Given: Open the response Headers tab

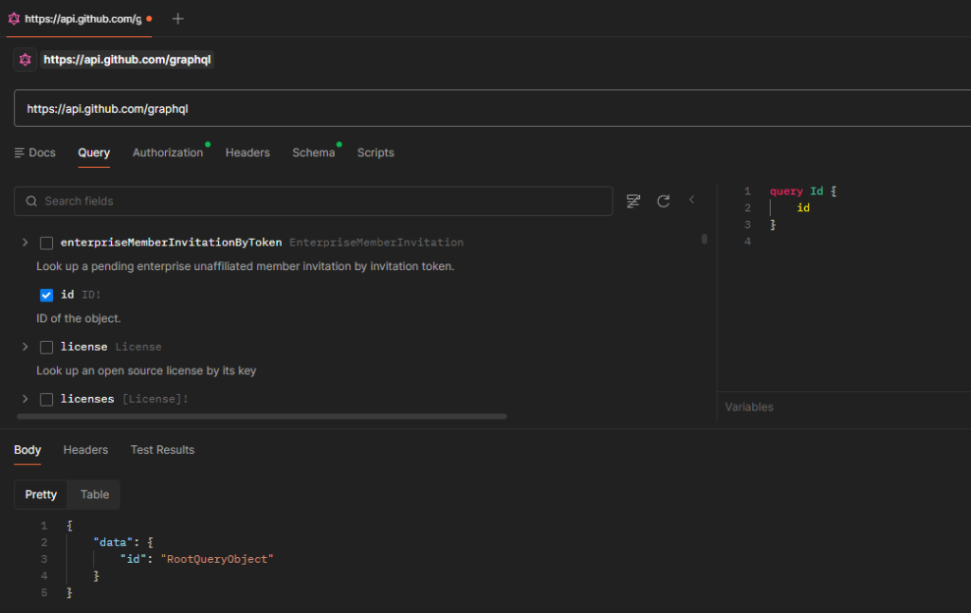Looking at the screenshot, I should pos(85,450).
